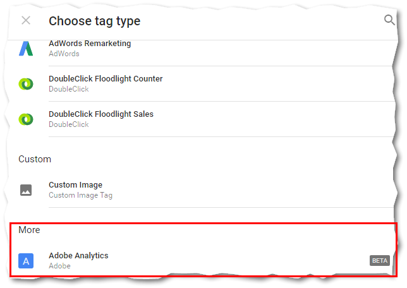Click the blue Adobe Analytics icon
The image size is (407, 288).
(26, 261)
